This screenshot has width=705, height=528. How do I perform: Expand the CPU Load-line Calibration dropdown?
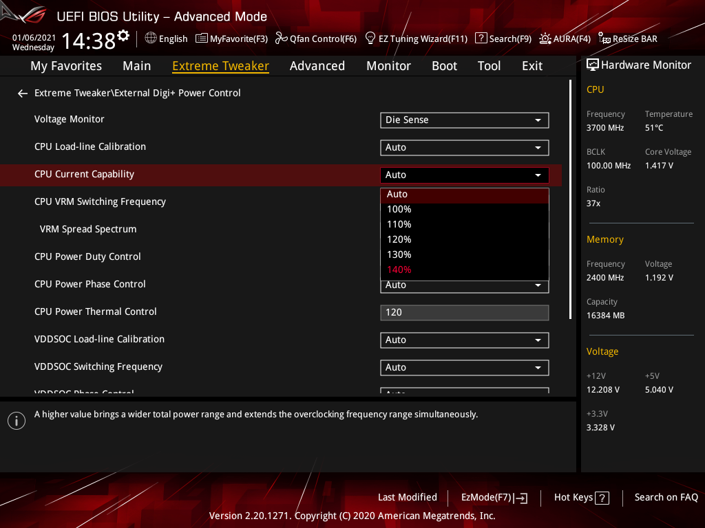click(465, 148)
